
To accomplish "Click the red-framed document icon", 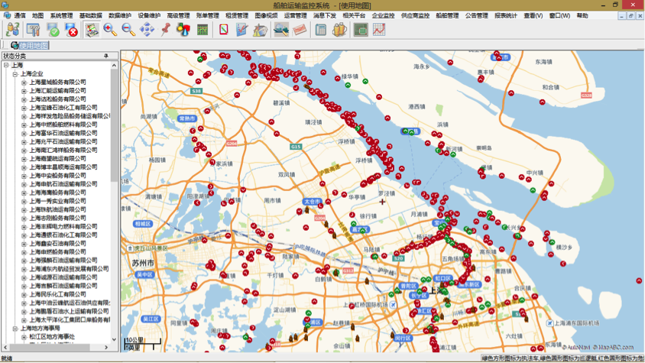I will 223,30.
